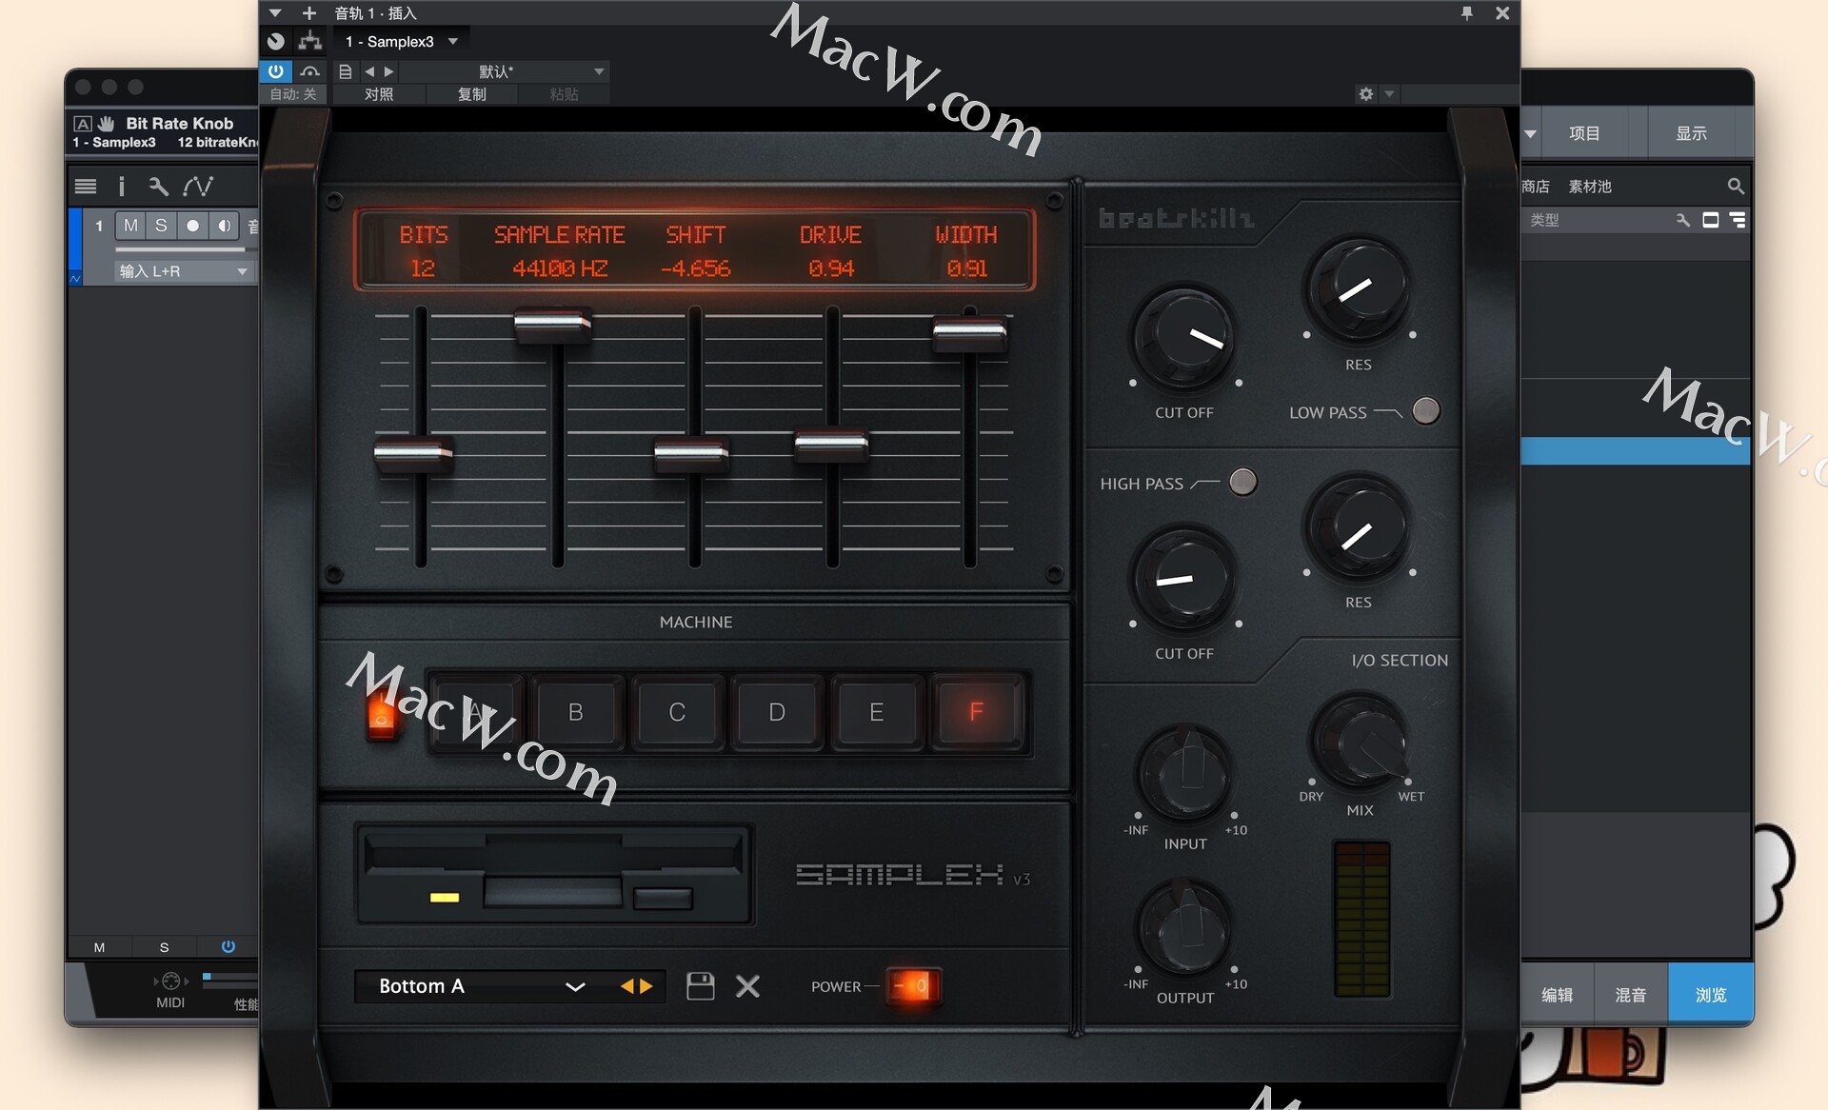
Task: Pin the plugin window
Action: pos(1467,13)
